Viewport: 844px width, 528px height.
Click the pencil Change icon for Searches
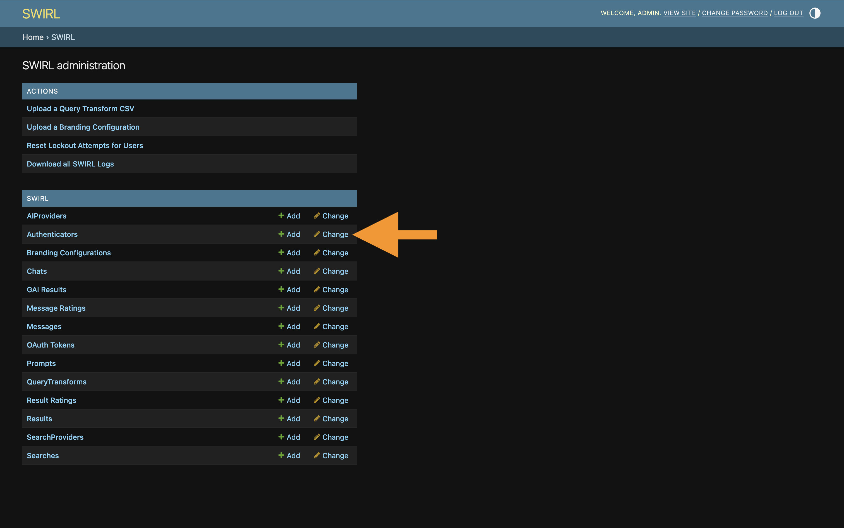pyautogui.click(x=317, y=455)
